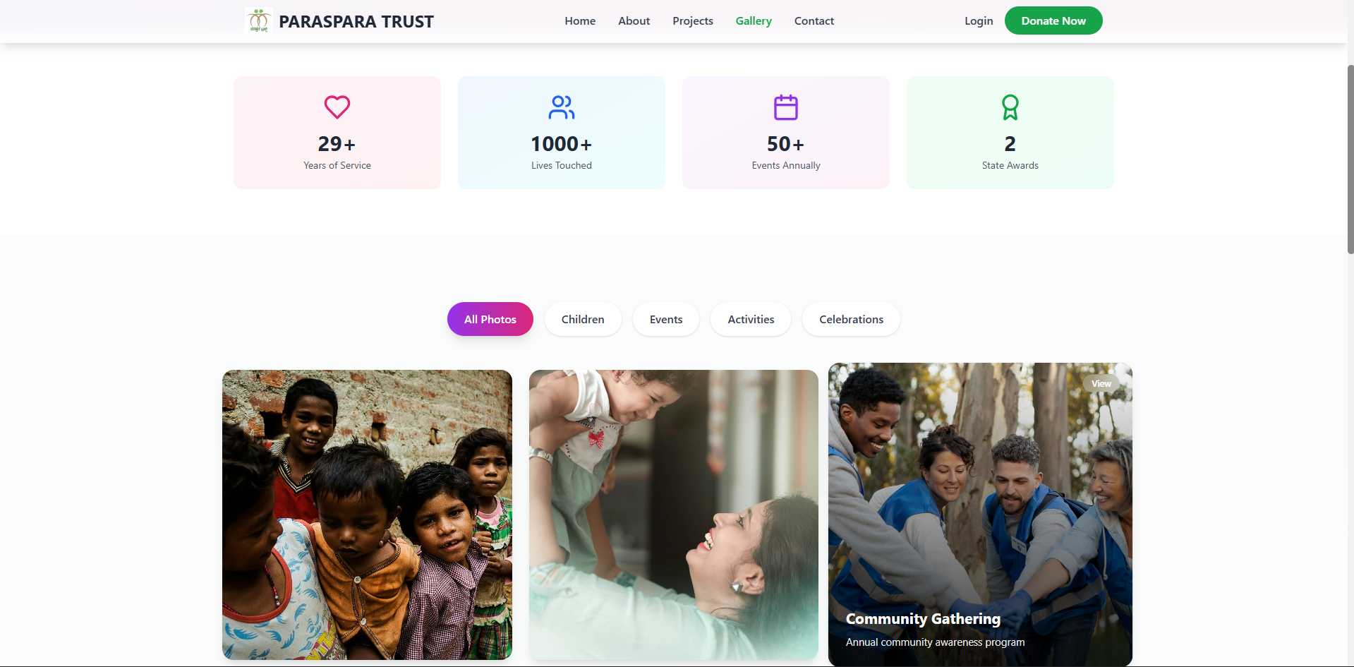This screenshot has height=667, width=1354.
Task: Show only Events photos
Action: [x=666, y=320]
